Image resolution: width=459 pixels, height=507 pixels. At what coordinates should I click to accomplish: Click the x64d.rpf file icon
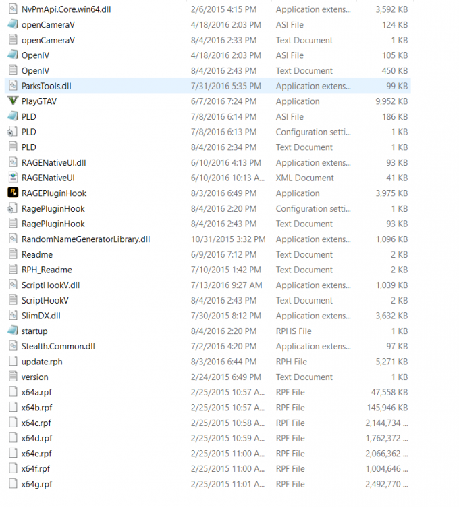pyautogui.click(x=13, y=438)
